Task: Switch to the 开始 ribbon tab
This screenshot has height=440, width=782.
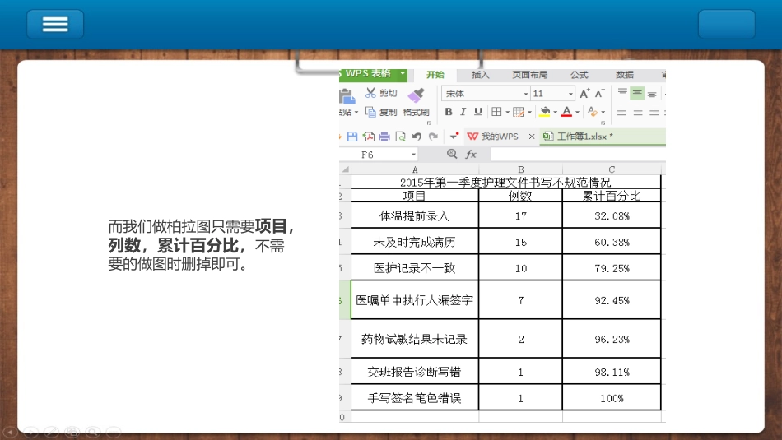Action: point(435,75)
